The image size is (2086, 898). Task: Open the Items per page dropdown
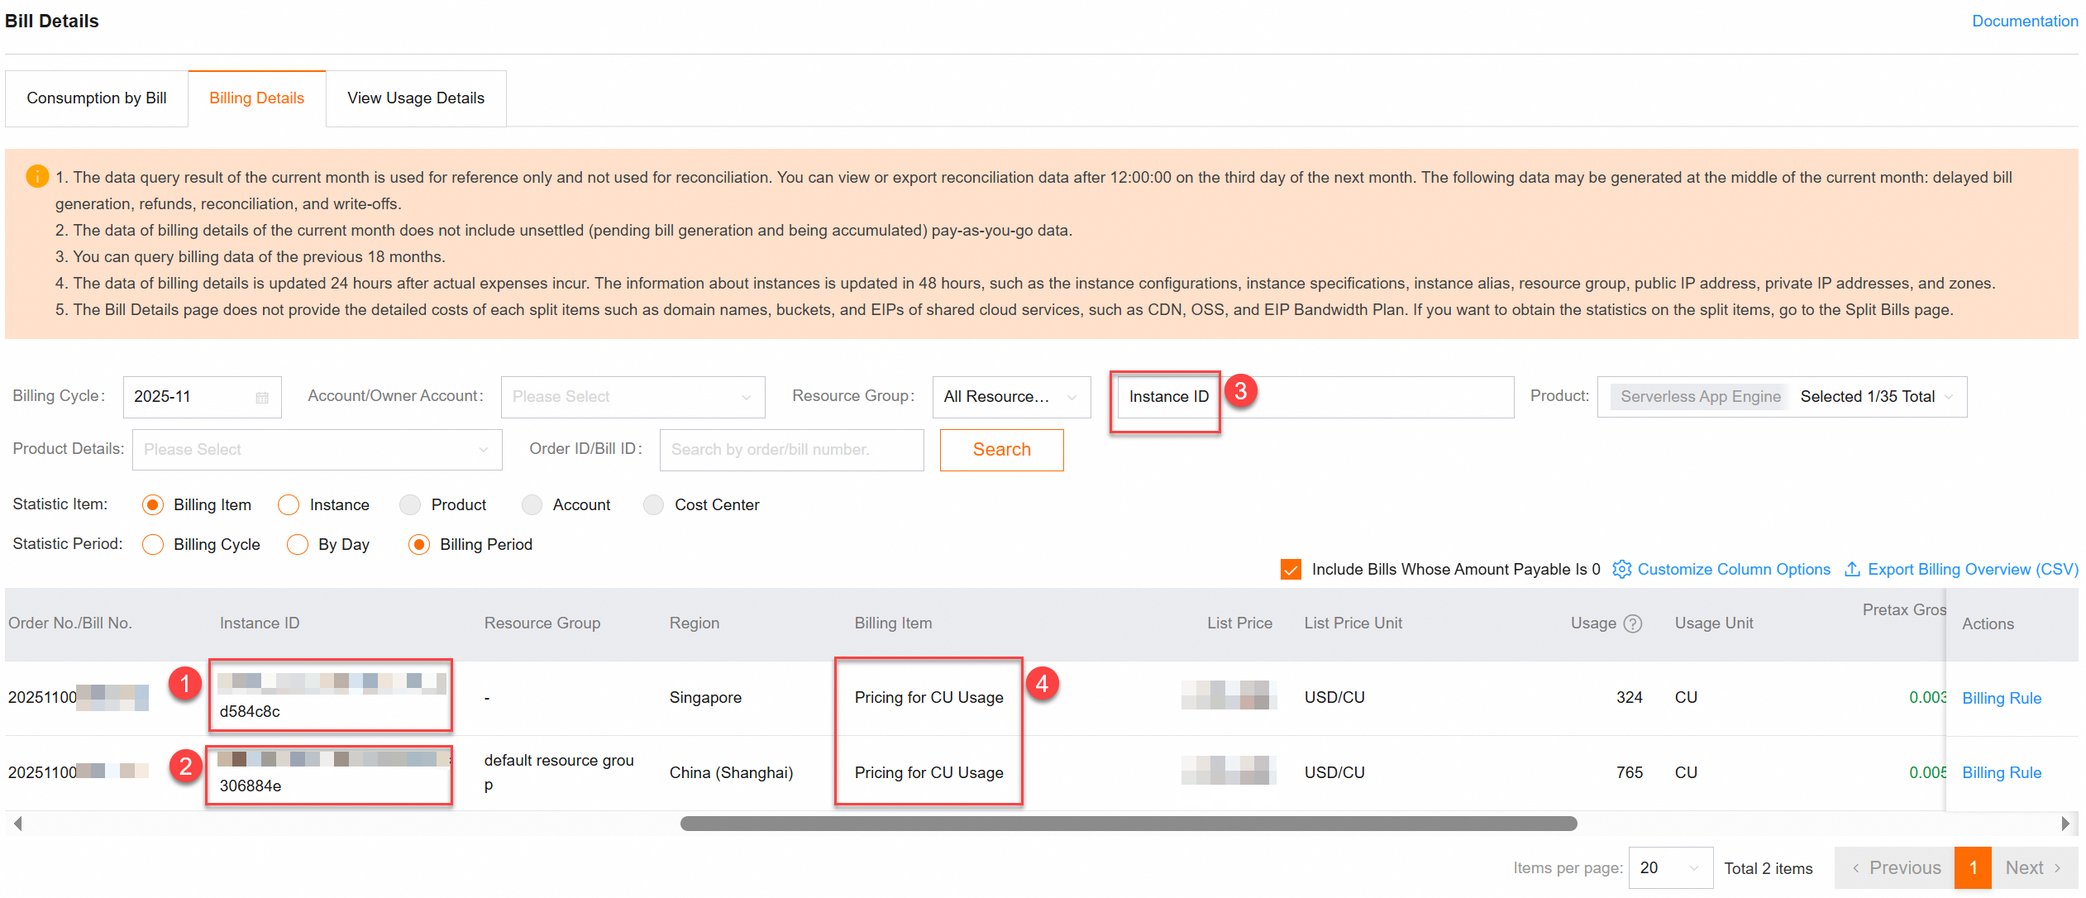point(1669,867)
